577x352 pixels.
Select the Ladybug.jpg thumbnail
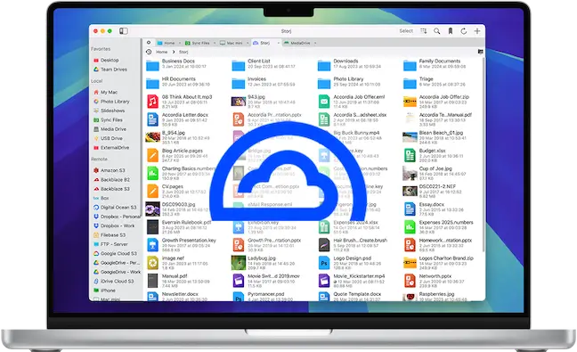click(x=239, y=263)
